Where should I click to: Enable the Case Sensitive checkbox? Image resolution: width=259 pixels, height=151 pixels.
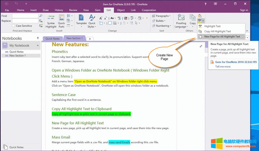(x=14, y=26)
